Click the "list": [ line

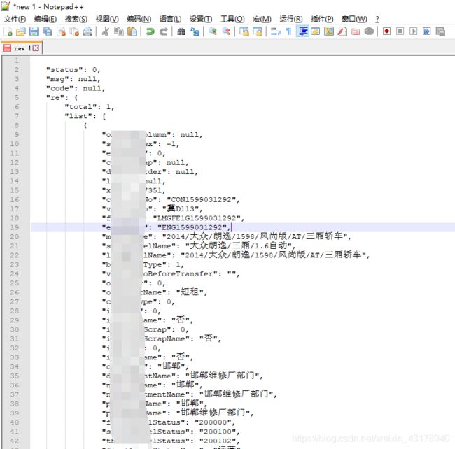[85, 116]
